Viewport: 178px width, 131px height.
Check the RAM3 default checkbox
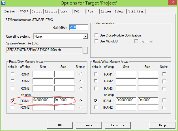(96, 88)
